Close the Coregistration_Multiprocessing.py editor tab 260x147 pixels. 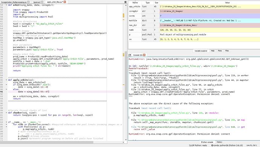click(28, 2)
